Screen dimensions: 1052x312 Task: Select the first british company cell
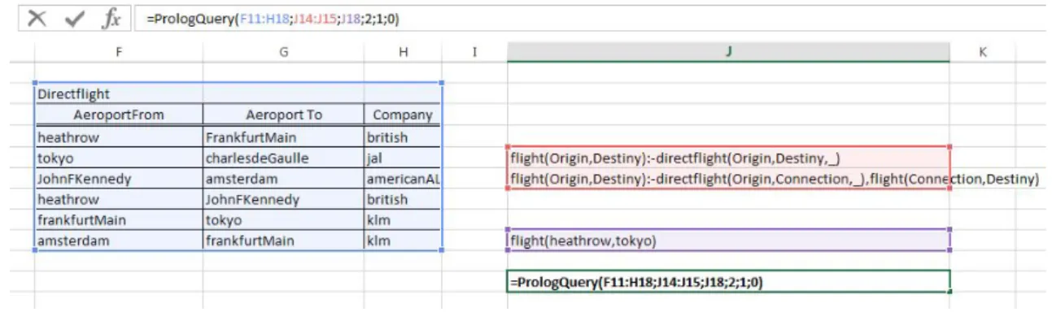403,136
